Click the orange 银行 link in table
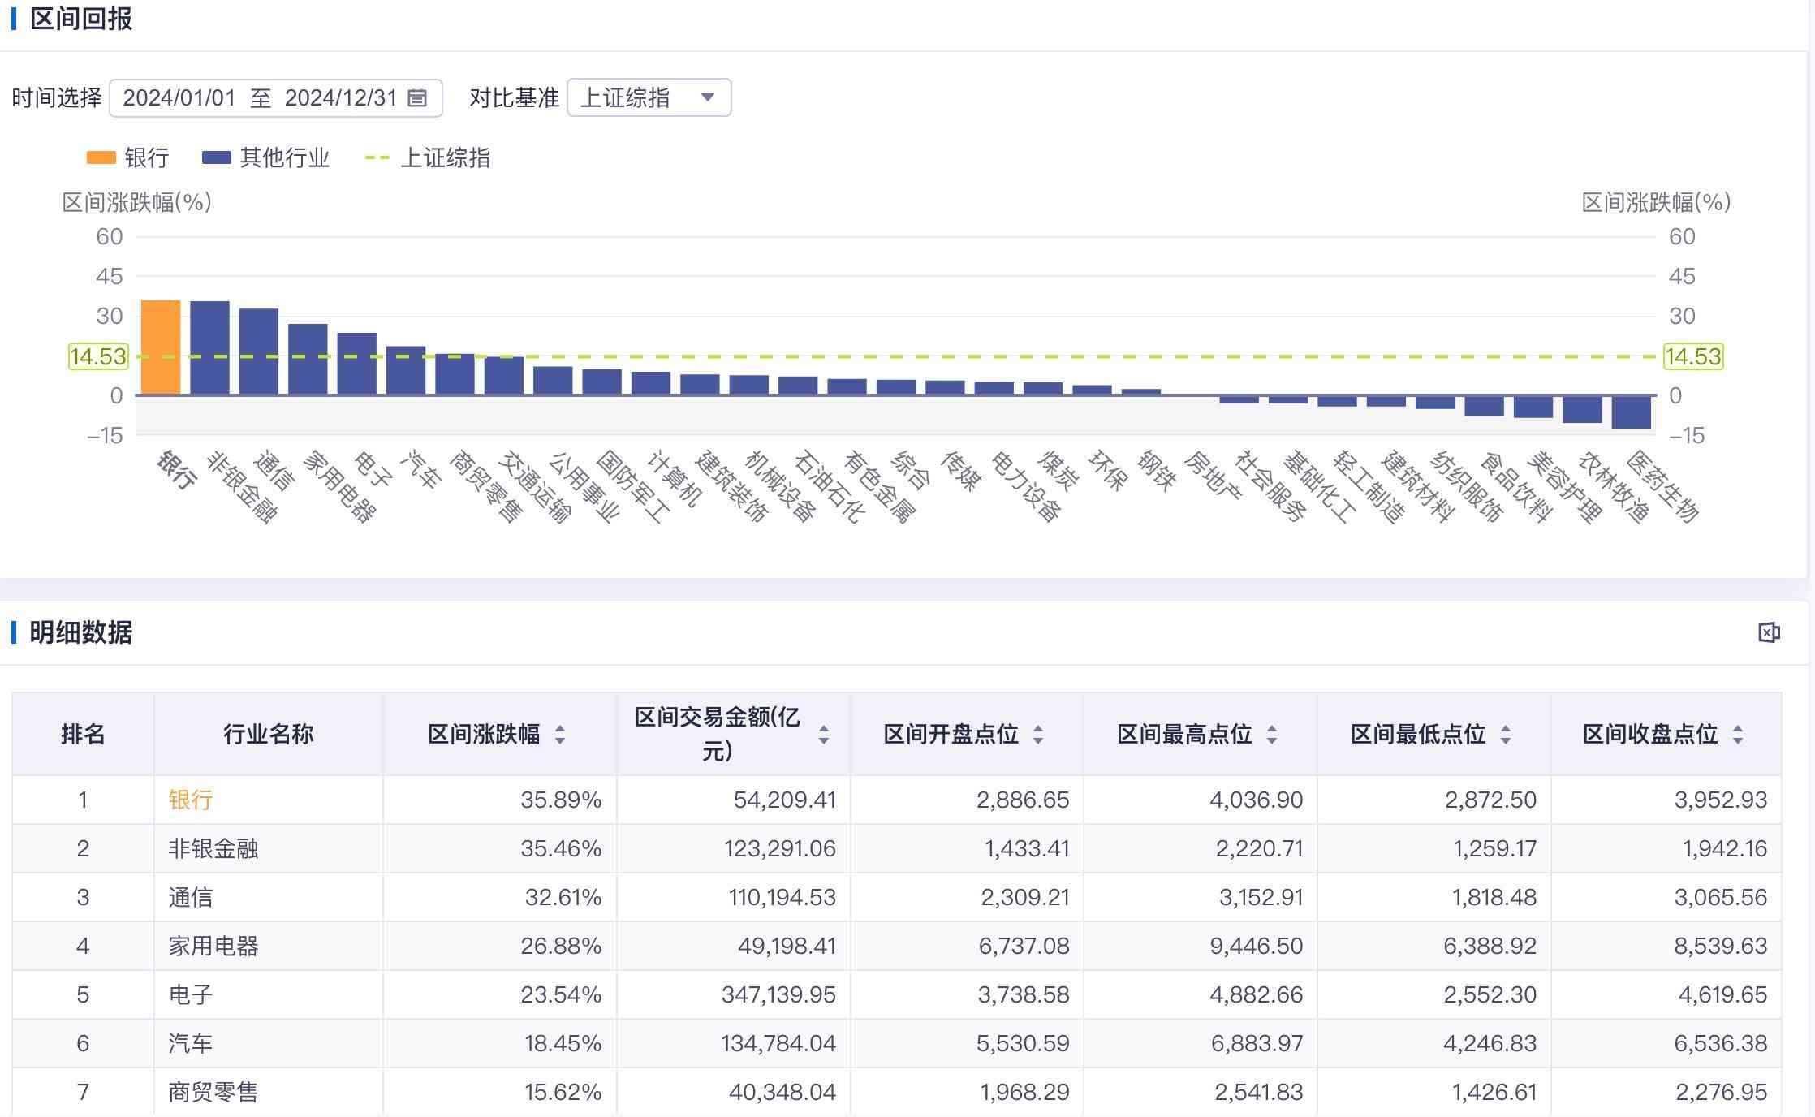 pos(190,800)
